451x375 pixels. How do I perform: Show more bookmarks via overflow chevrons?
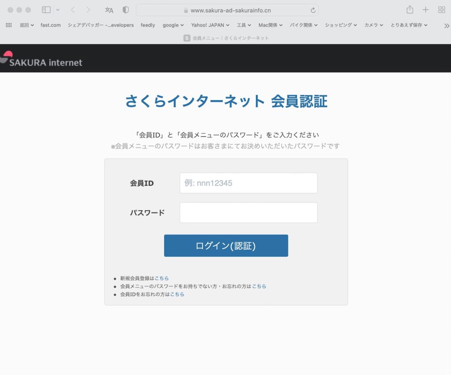[447, 26]
